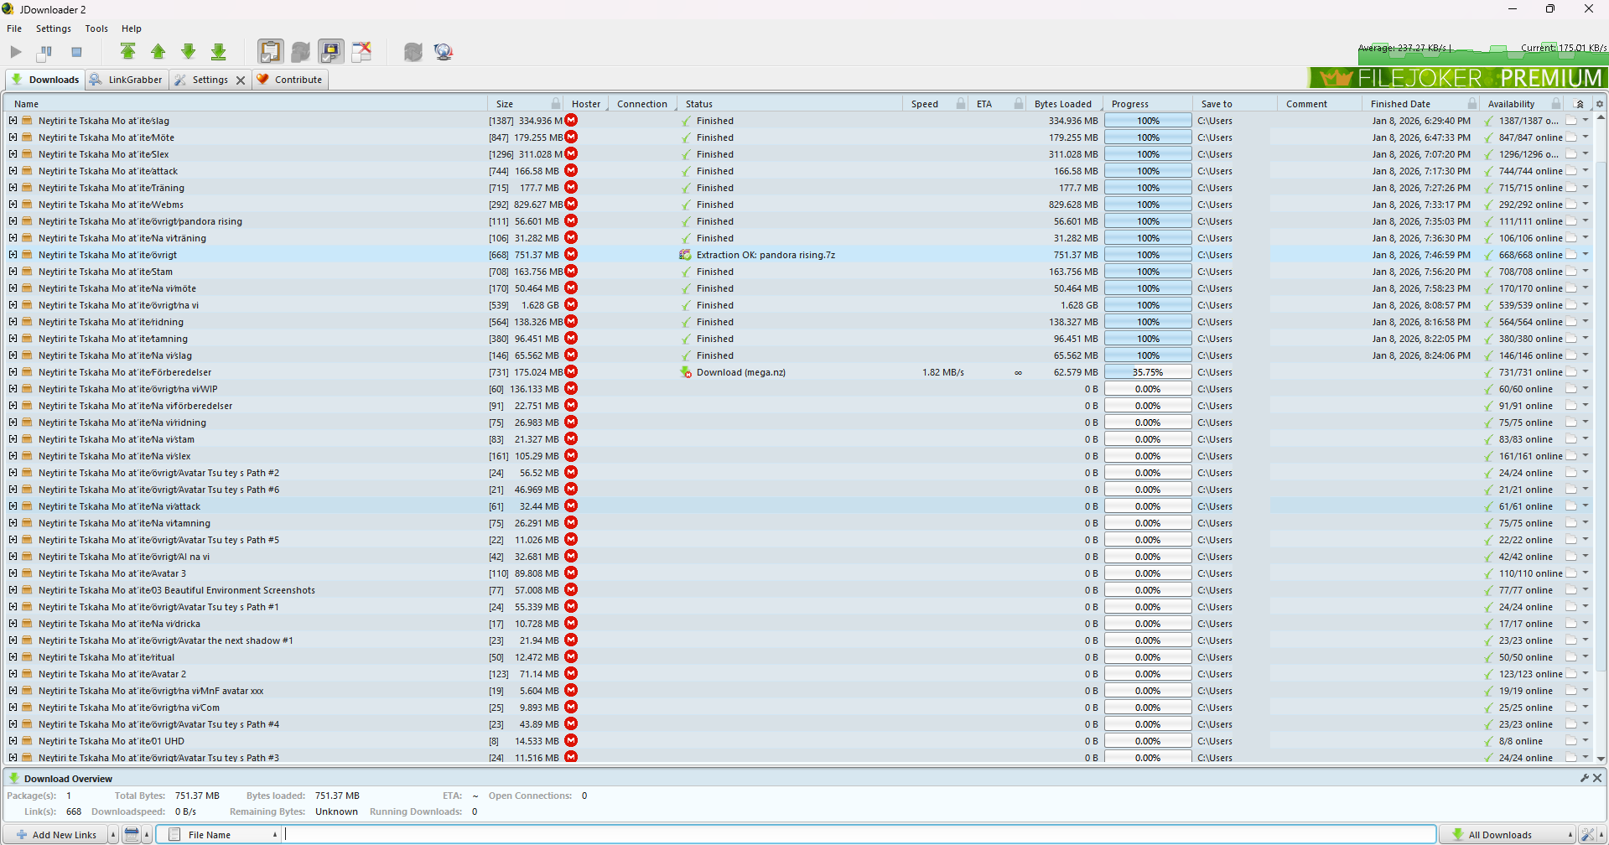The image size is (1609, 845).
Task: Toggle lock on the Availability column
Action: coord(1556,104)
